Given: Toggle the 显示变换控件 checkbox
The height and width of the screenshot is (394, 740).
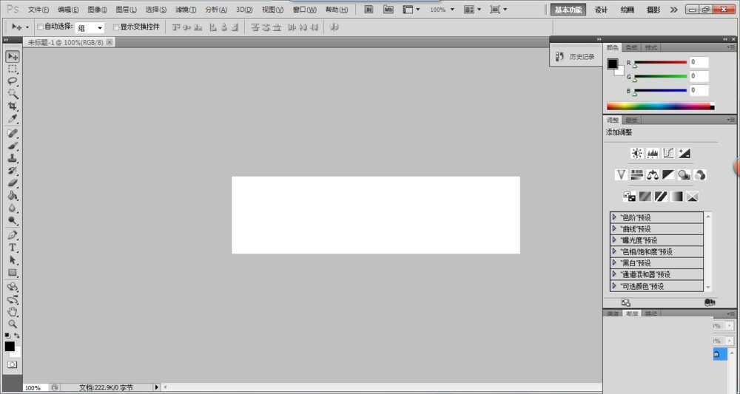Looking at the screenshot, I should coord(115,27).
